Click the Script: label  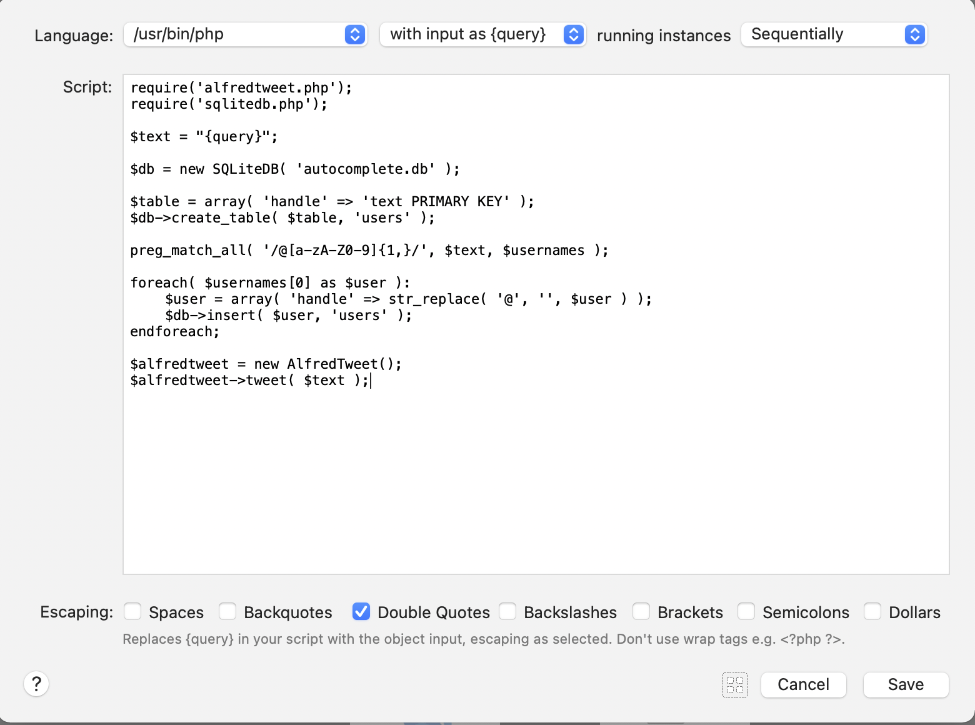coord(87,87)
